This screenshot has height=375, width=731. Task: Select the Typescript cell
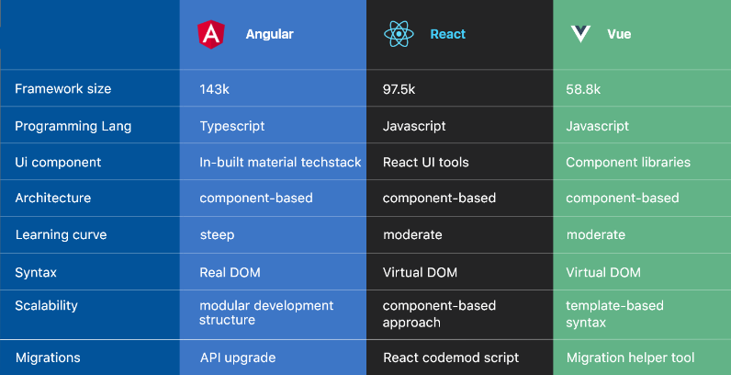(232, 127)
